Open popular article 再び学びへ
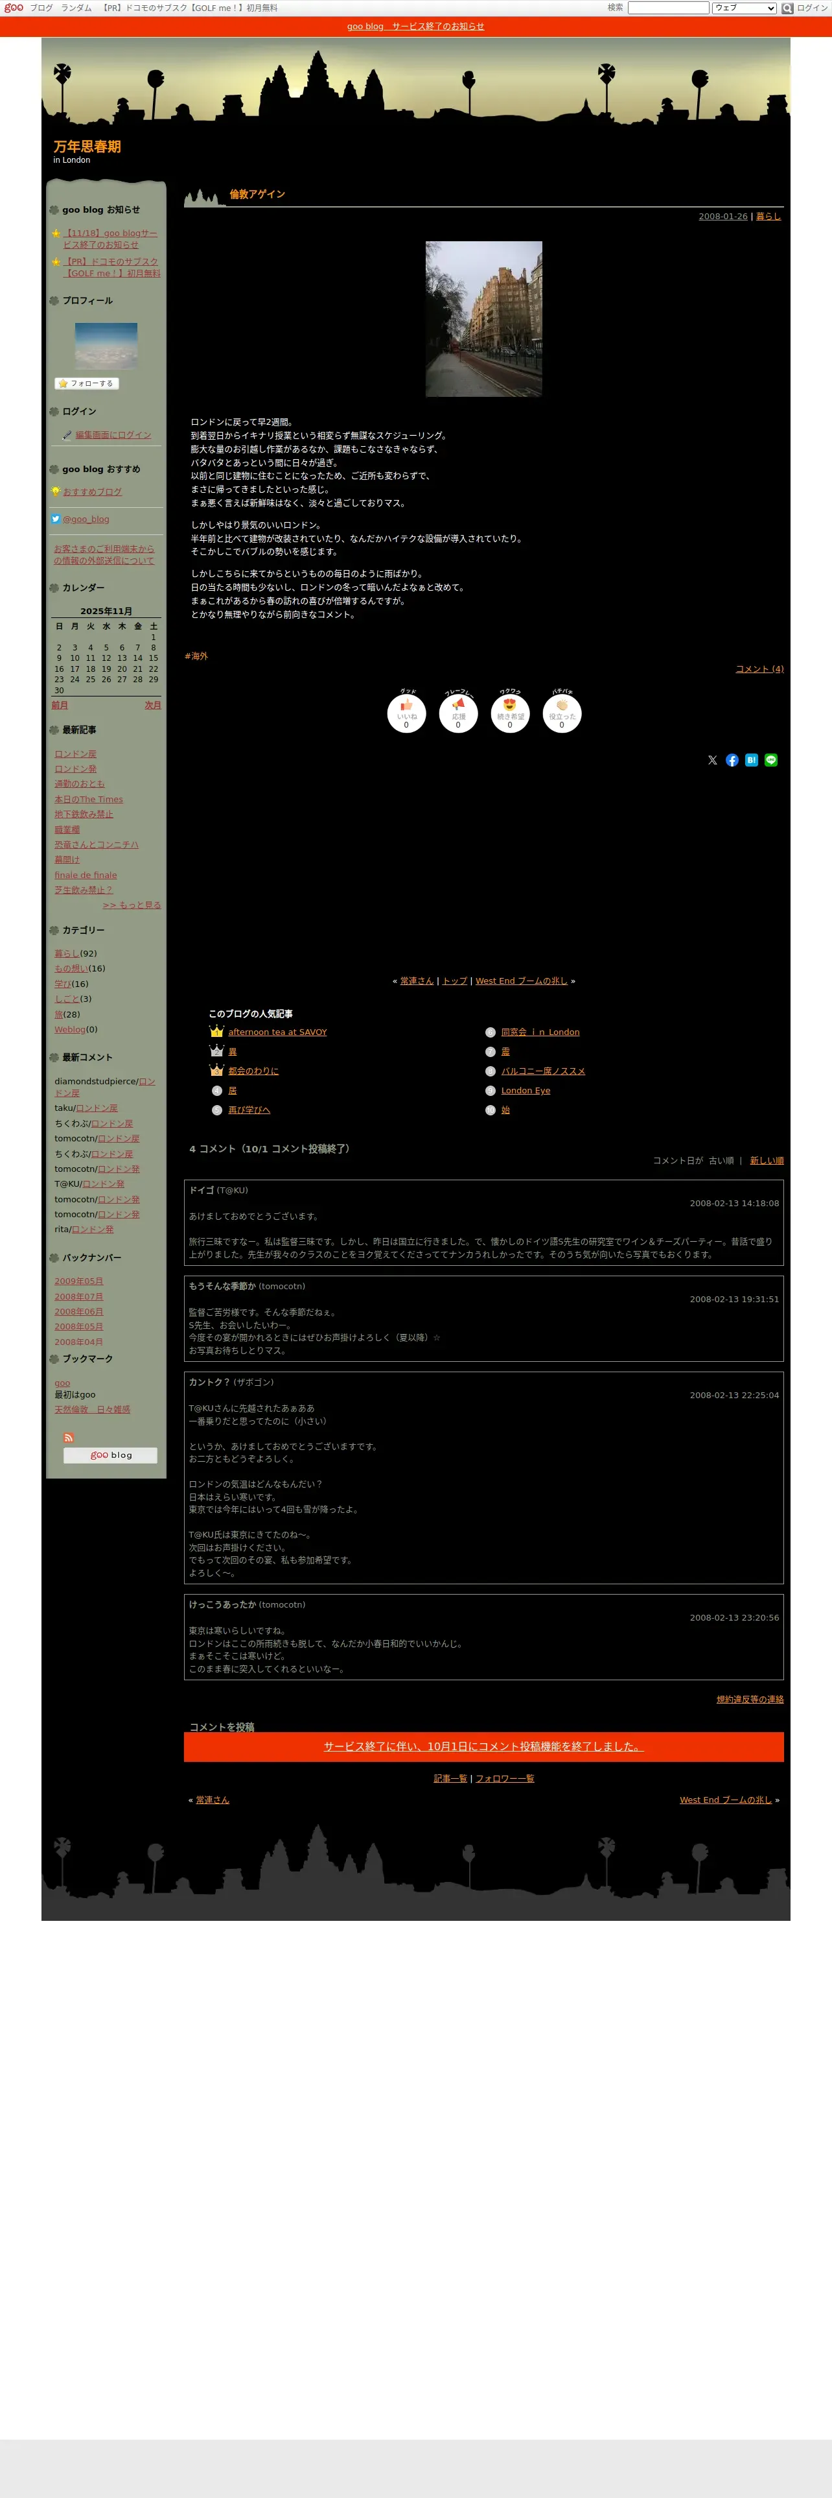This screenshot has height=2498, width=832. (249, 1110)
